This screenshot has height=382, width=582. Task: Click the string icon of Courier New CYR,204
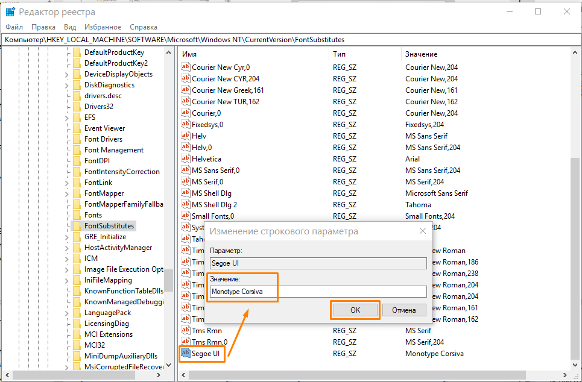(186, 78)
